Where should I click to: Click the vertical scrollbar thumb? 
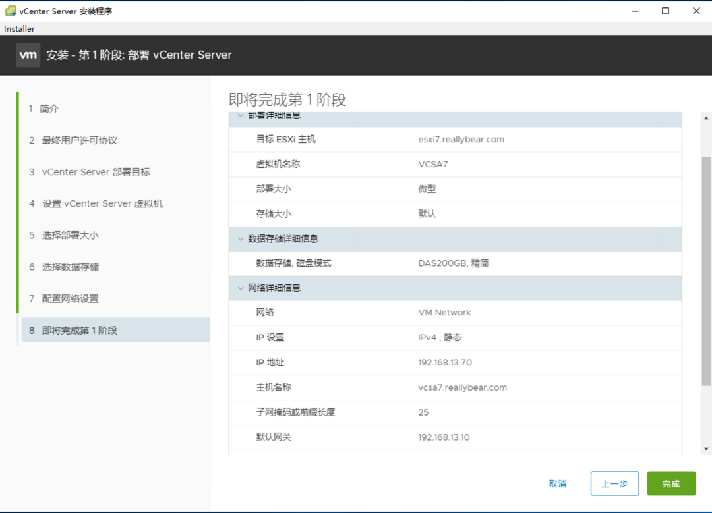pyautogui.click(x=706, y=271)
